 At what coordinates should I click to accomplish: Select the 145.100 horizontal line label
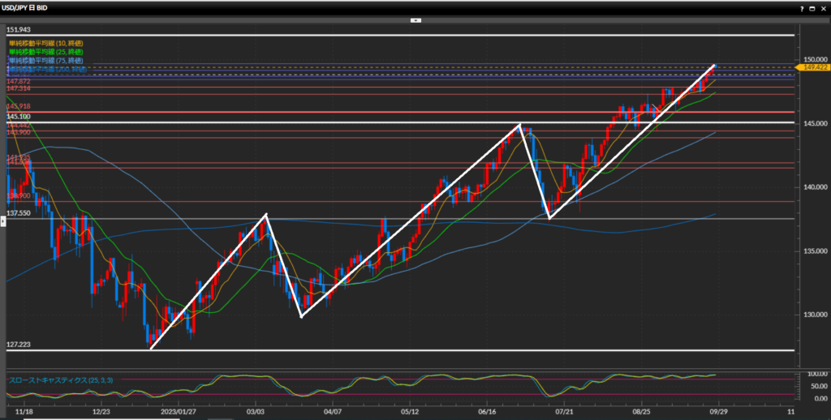click(x=19, y=118)
